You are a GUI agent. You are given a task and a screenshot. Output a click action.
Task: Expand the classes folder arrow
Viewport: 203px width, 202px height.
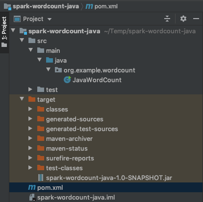(30, 109)
